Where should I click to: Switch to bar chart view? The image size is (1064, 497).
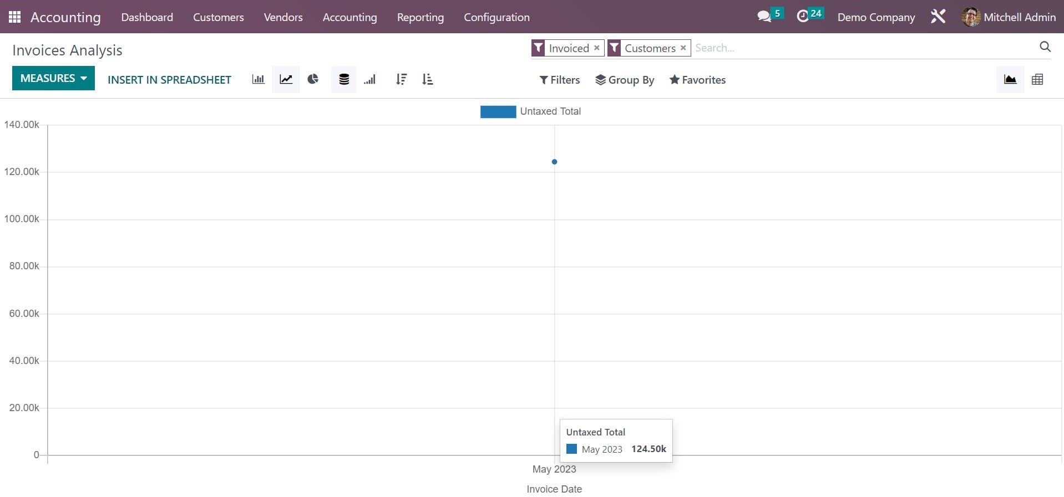click(258, 79)
